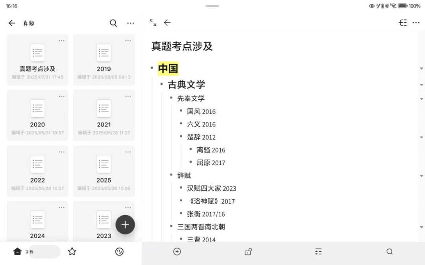Open outline display settings via sliders icon
The width and height of the screenshot is (425, 265).
click(x=318, y=252)
